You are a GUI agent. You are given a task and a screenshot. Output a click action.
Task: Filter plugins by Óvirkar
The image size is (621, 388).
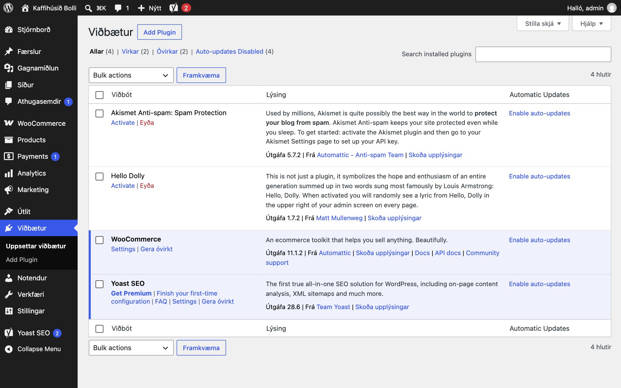(x=167, y=51)
